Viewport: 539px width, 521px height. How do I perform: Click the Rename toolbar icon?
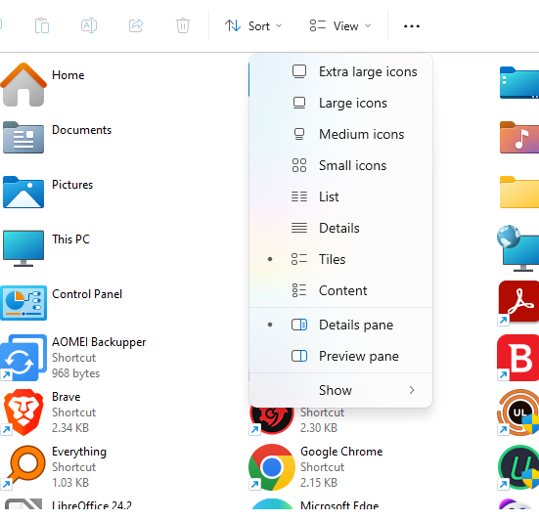click(89, 25)
